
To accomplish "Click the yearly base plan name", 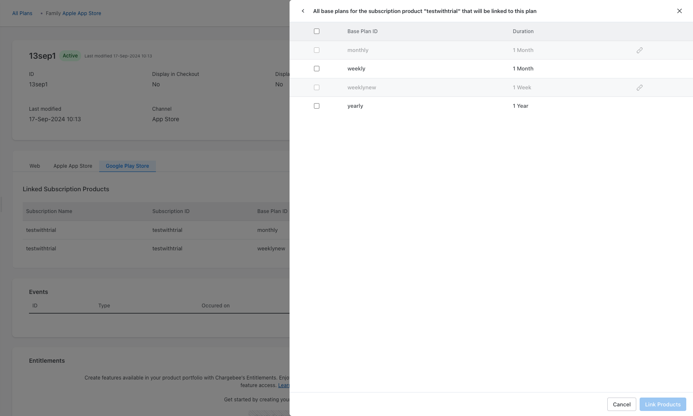I will tap(355, 106).
